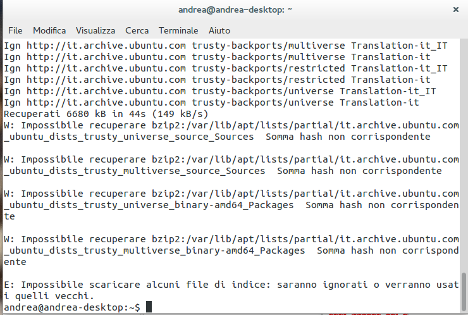
Task: Open the File menu
Action: (15, 30)
